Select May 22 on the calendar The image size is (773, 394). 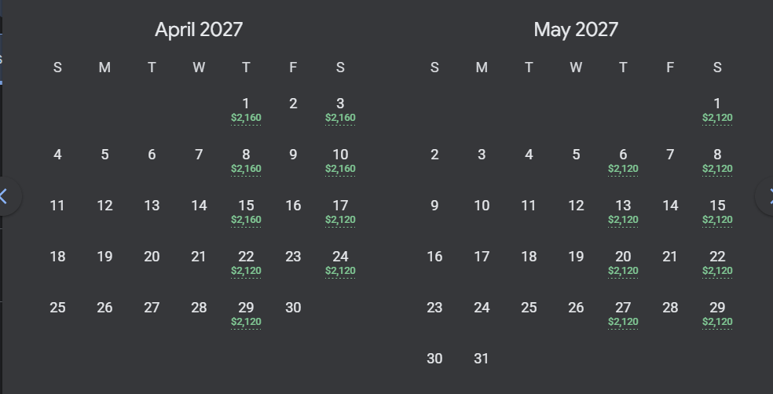pyautogui.click(x=717, y=263)
